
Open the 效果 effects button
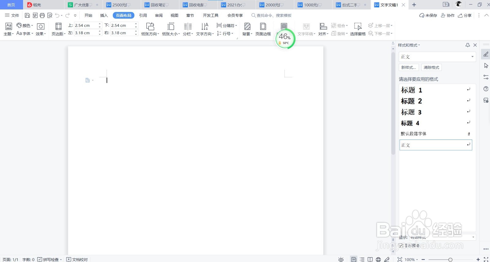click(40, 30)
